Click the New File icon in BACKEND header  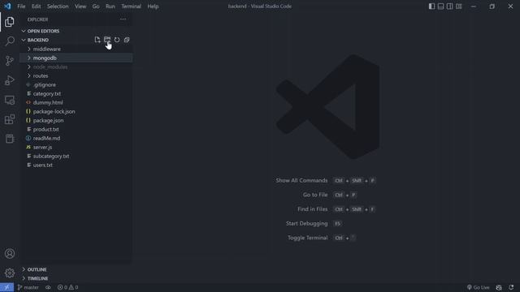(97, 40)
